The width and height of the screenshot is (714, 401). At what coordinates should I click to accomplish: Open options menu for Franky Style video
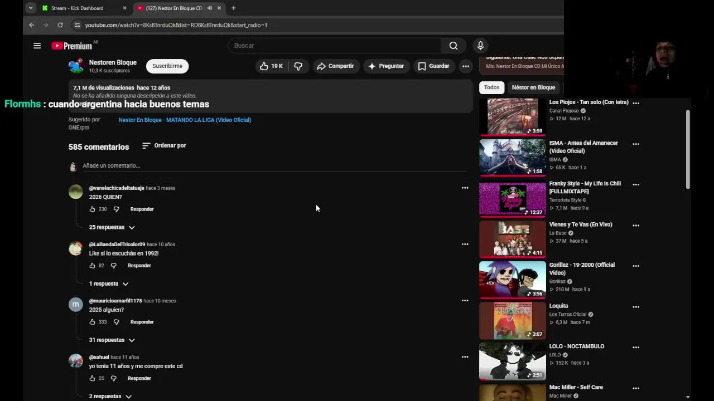(x=635, y=184)
